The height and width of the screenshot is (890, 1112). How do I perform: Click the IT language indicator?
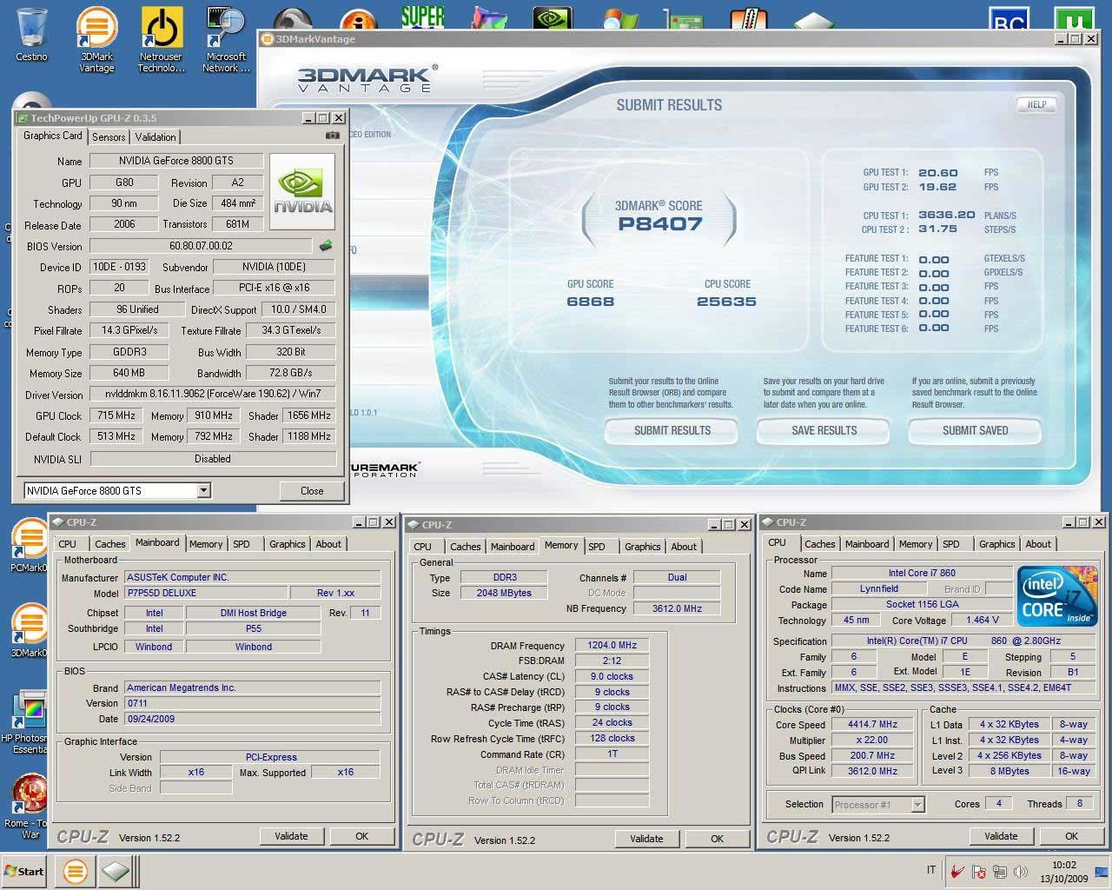click(931, 870)
